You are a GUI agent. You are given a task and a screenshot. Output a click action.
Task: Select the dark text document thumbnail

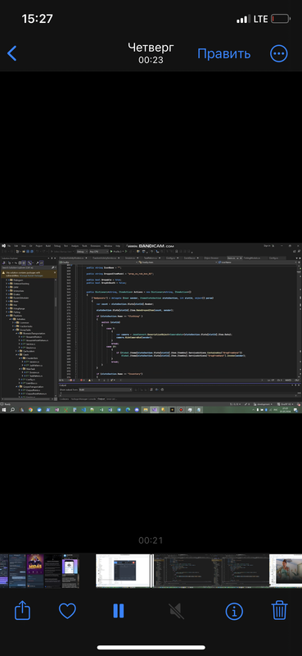[53, 571]
